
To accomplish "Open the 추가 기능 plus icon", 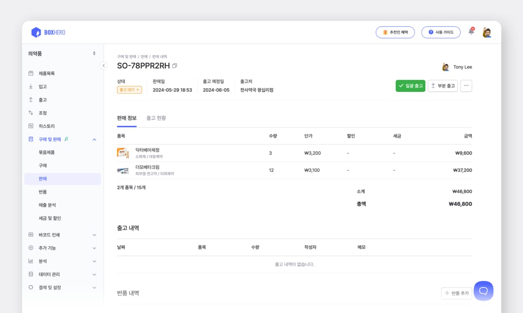I will coord(31,248).
